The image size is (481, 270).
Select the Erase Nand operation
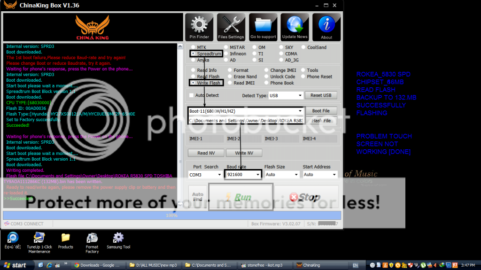tap(230, 77)
